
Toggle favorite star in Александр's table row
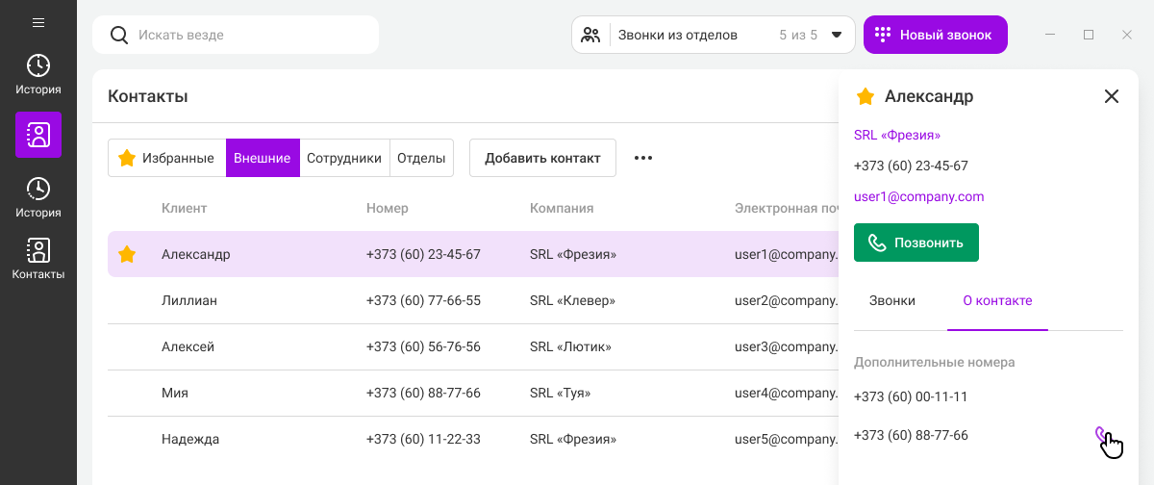pos(127,255)
